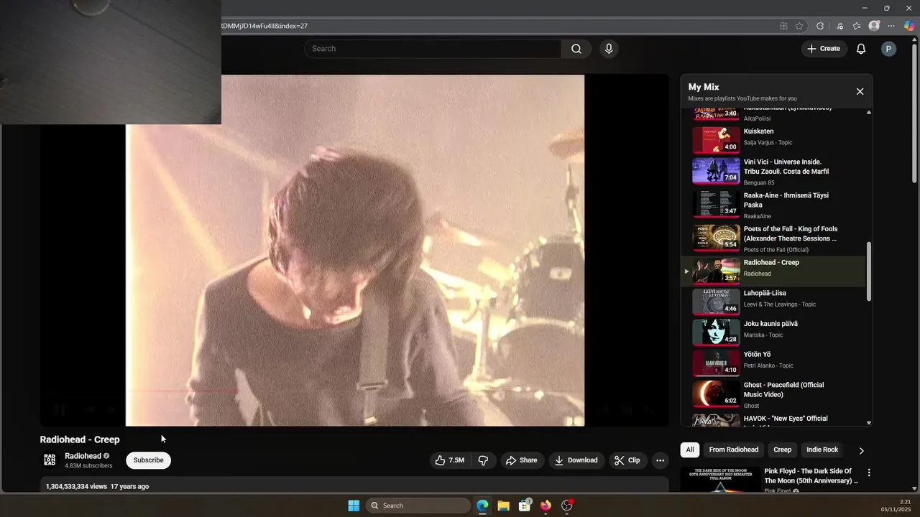Open browser favorites list icon
Viewport: 920px width, 517px height.
(x=857, y=26)
